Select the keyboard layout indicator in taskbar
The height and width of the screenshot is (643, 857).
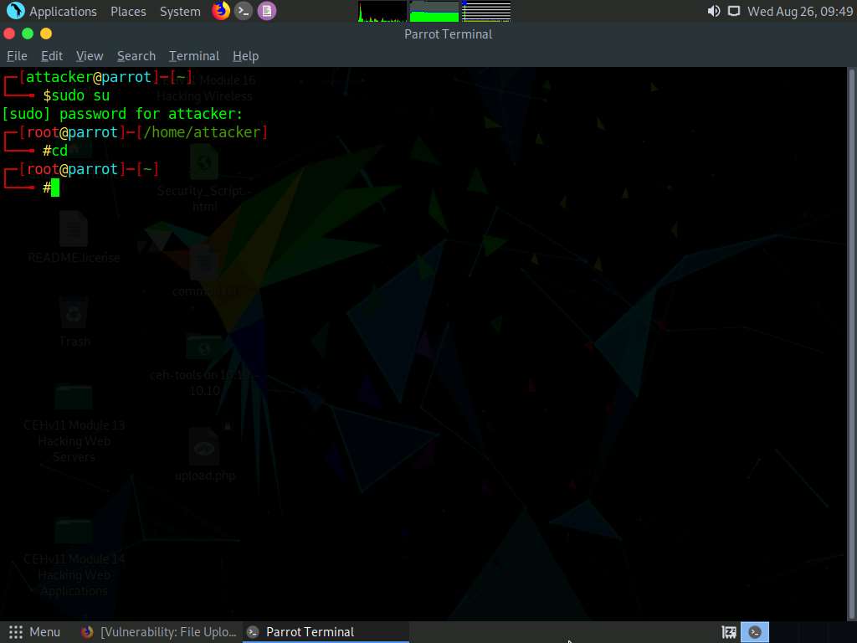click(x=728, y=631)
